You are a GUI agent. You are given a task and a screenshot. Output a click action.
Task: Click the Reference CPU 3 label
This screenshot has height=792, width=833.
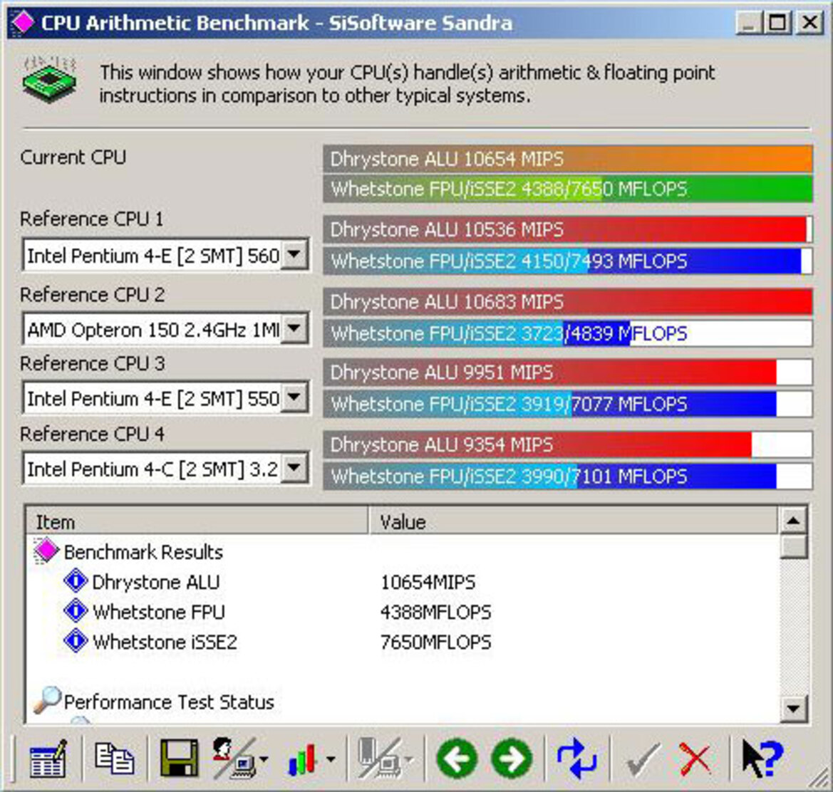[93, 363]
